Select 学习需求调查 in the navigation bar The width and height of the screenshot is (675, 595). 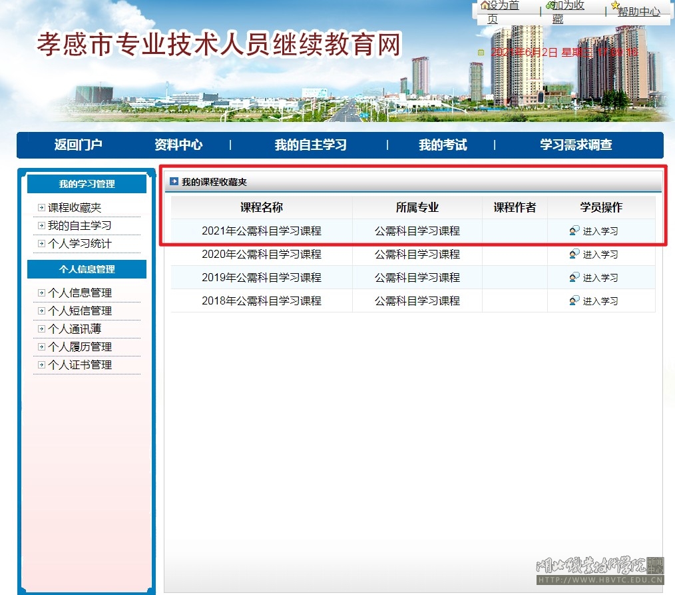pos(576,145)
